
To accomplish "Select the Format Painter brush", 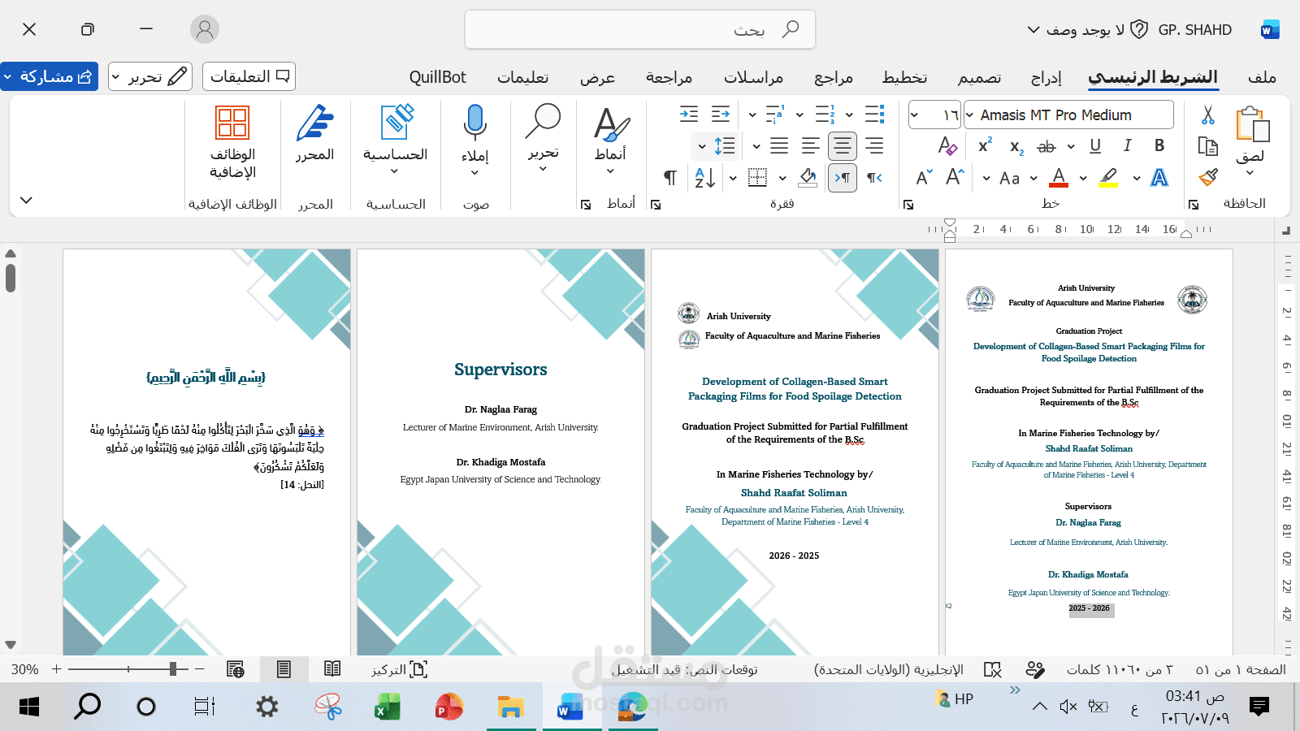I will click(x=1207, y=177).
